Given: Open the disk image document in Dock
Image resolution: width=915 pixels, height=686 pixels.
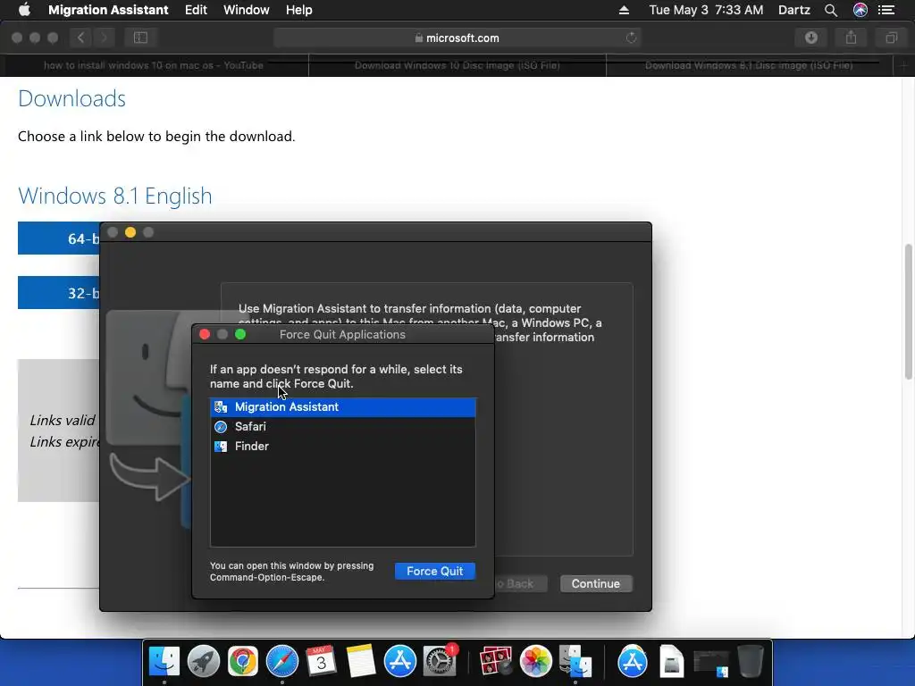Looking at the screenshot, I should coord(672,661).
